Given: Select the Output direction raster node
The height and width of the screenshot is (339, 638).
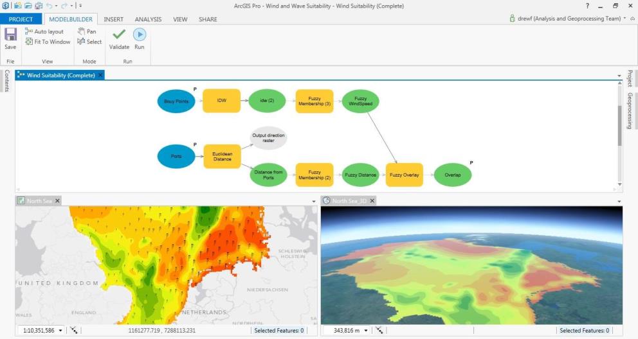Looking at the screenshot, I should (268, 138).
